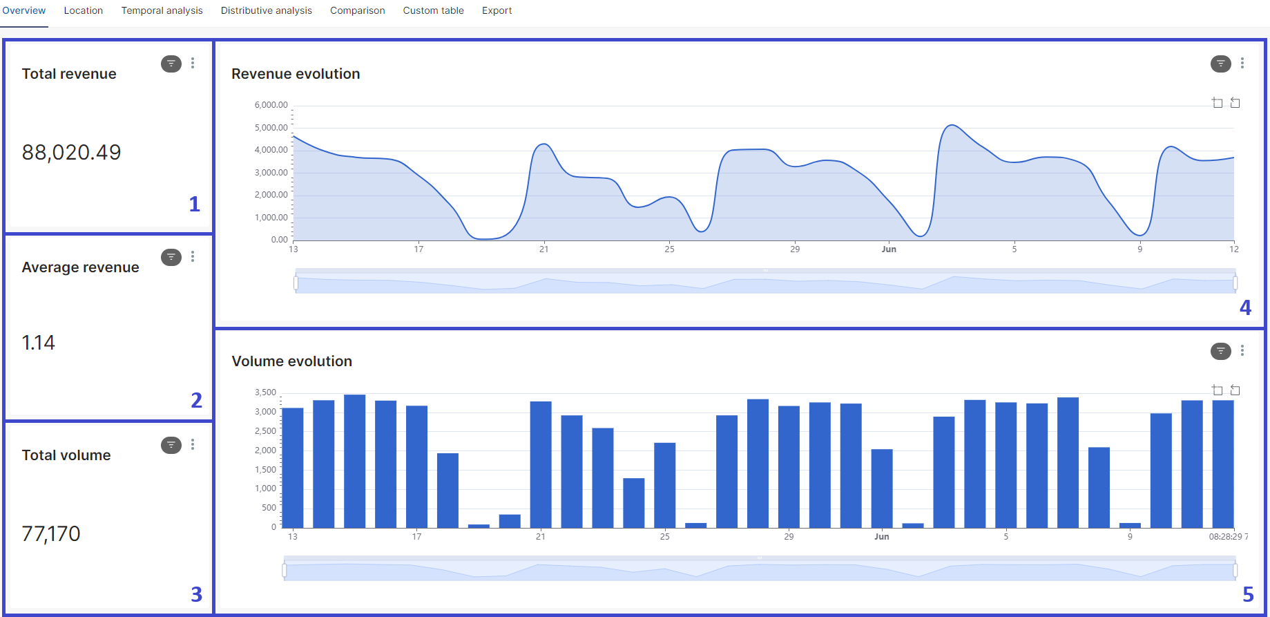Activate zoom area tool on Volume evolution chart

tap(1218, 390)
